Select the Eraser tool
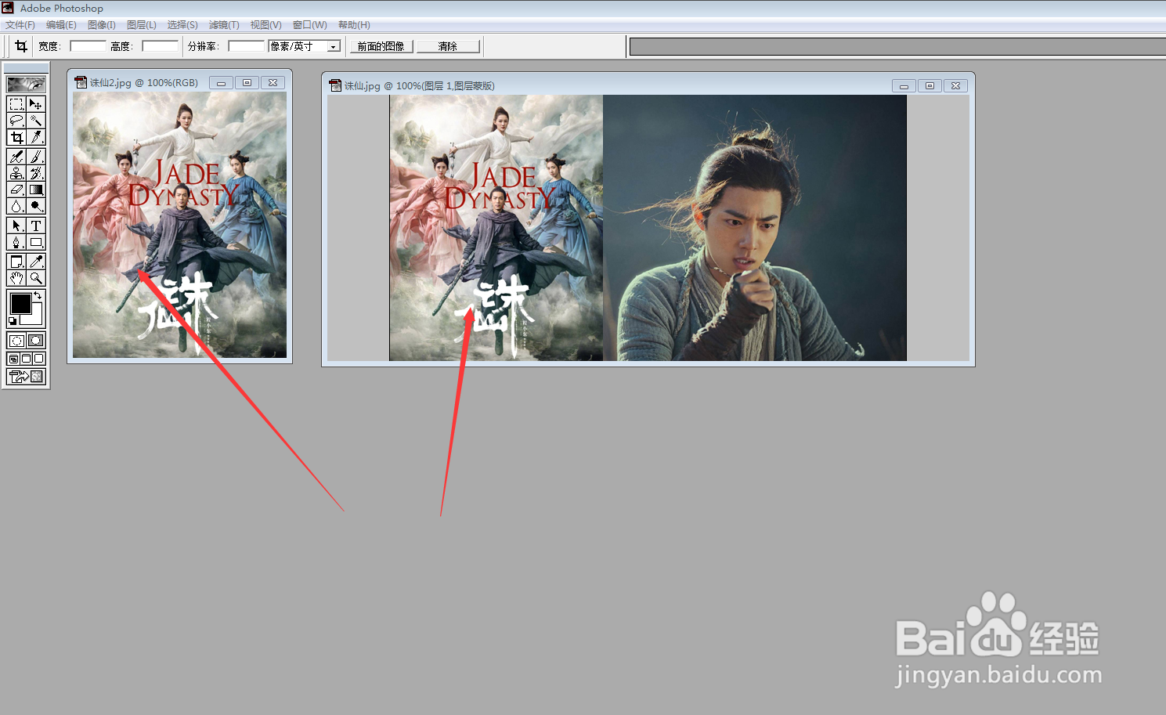The image size is (1166, 715). [16, 190]
